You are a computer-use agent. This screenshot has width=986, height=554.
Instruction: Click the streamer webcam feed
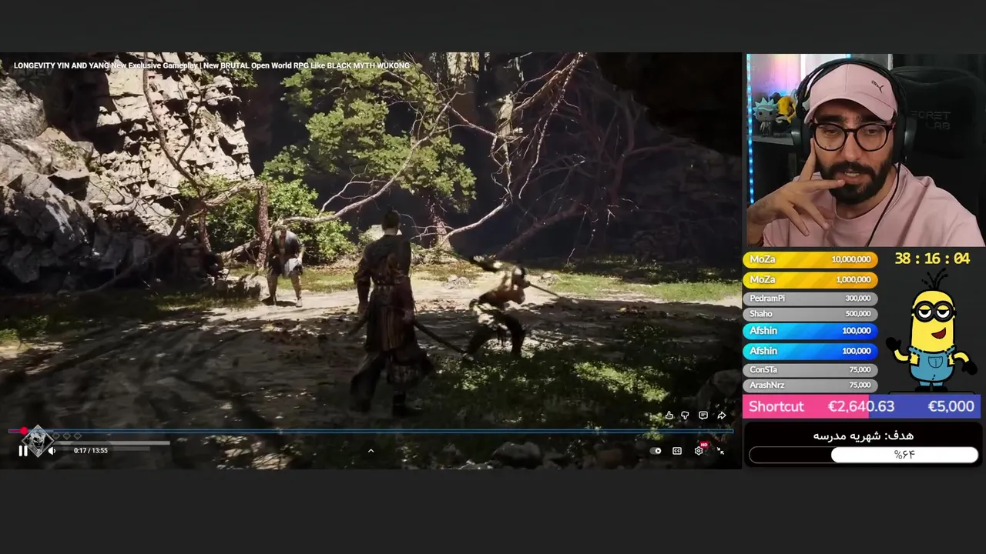click(x=864, y=150)
